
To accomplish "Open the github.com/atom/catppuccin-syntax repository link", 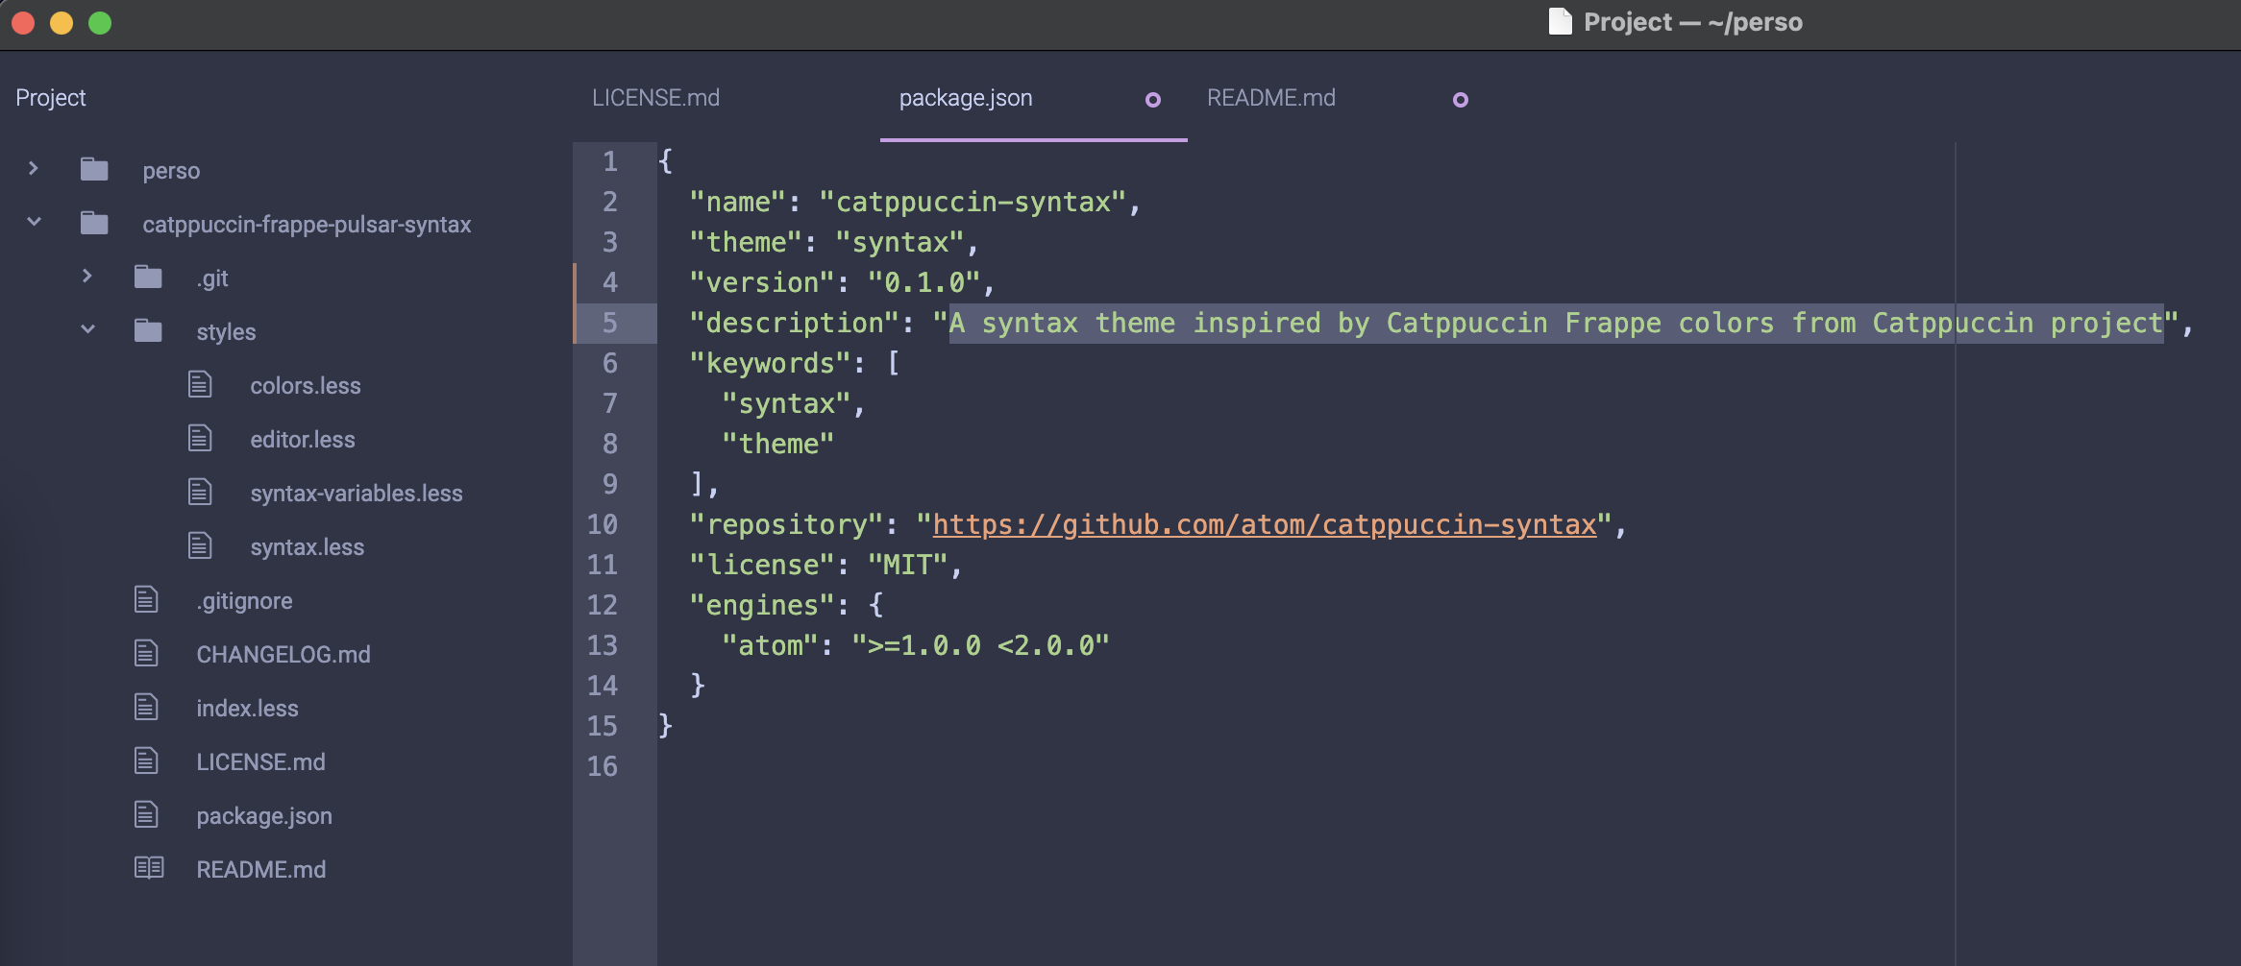I will (x=1265, y=524).
